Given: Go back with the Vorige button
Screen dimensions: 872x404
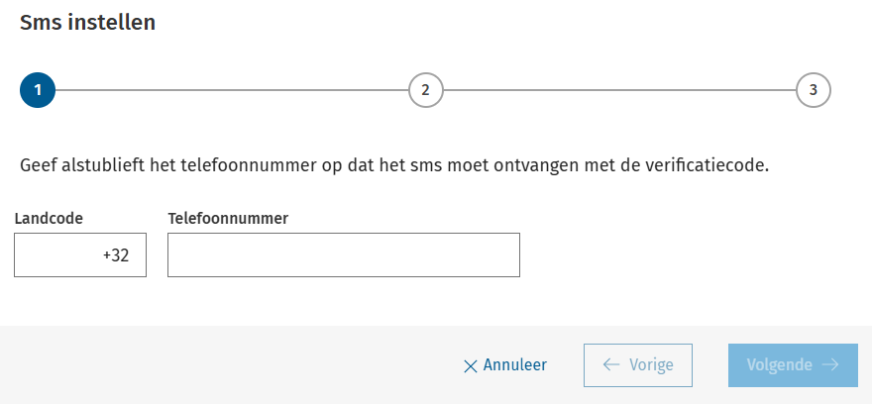Looking at the screenshot, I should pyautogui.click(x=638, y=365).
